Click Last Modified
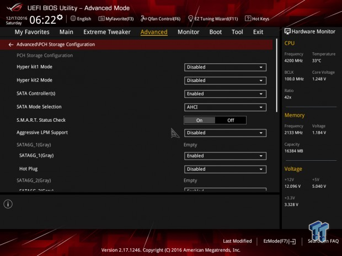 pos(237,241)
